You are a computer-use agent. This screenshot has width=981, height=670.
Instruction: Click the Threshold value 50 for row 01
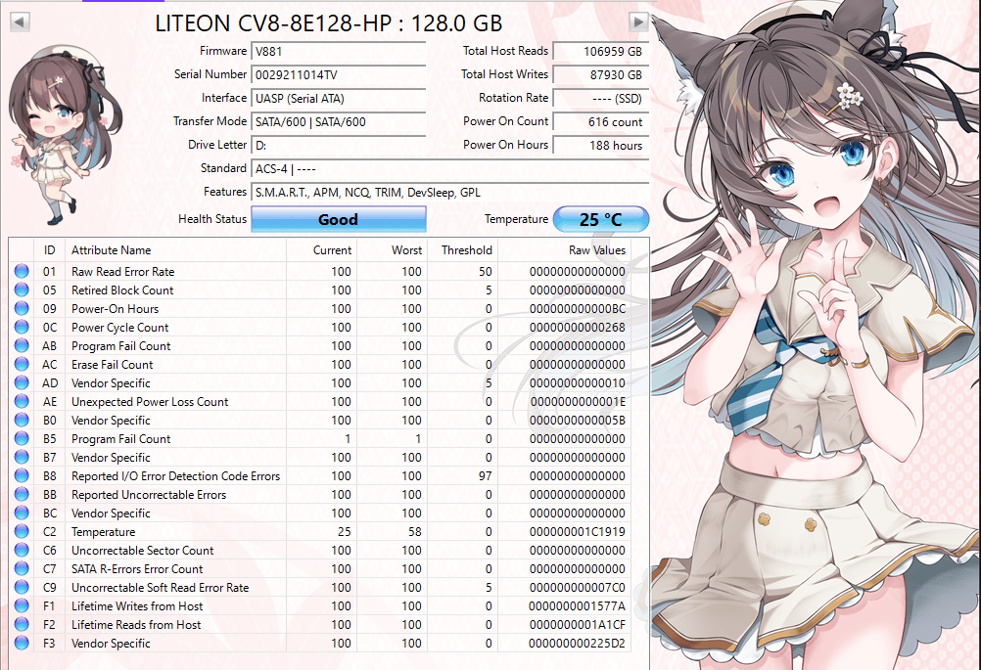pyautogui.click(x=486, y=271)
